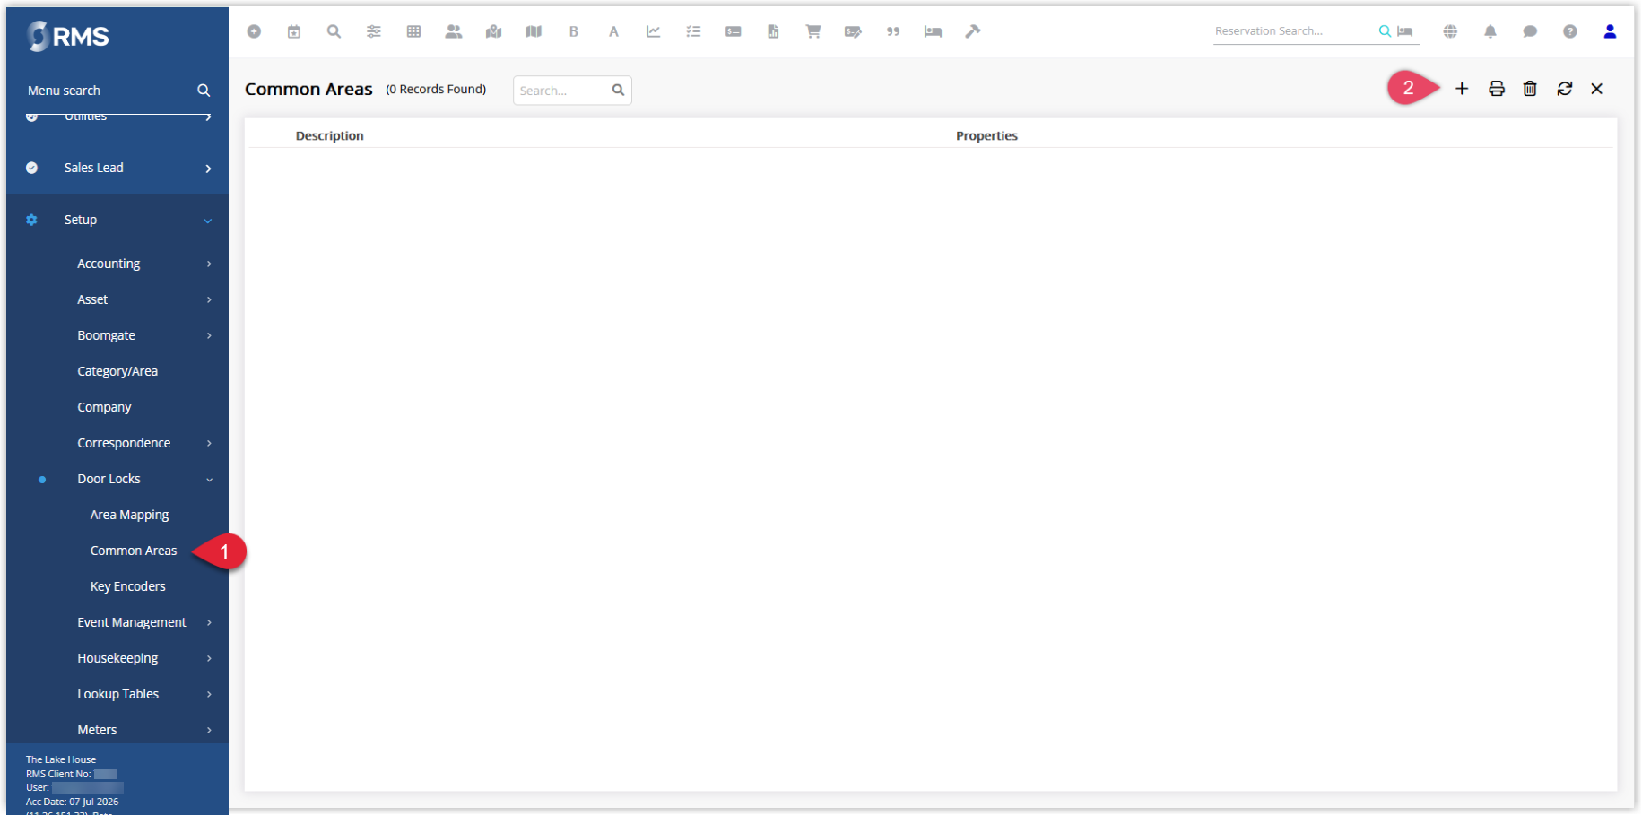Expand the Lookup Tables submenu
1642x815 pixels.
(x=117, y=694)
